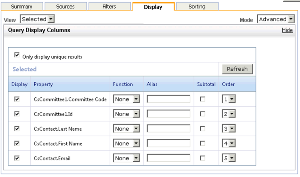This screenshot has height=177, width=300.
Task: Open the Sorting tab
Action: 197,6
